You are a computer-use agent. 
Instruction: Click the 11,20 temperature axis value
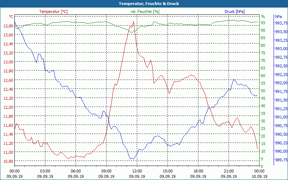[8, 143]
